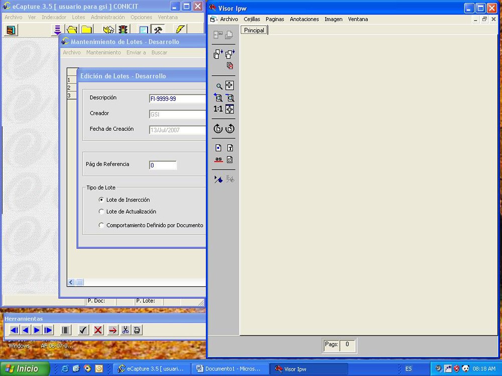Open Ventana menu in Visor Ipw

point(358,19)
